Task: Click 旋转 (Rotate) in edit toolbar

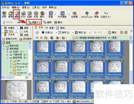Action: [x=47, y=22]
